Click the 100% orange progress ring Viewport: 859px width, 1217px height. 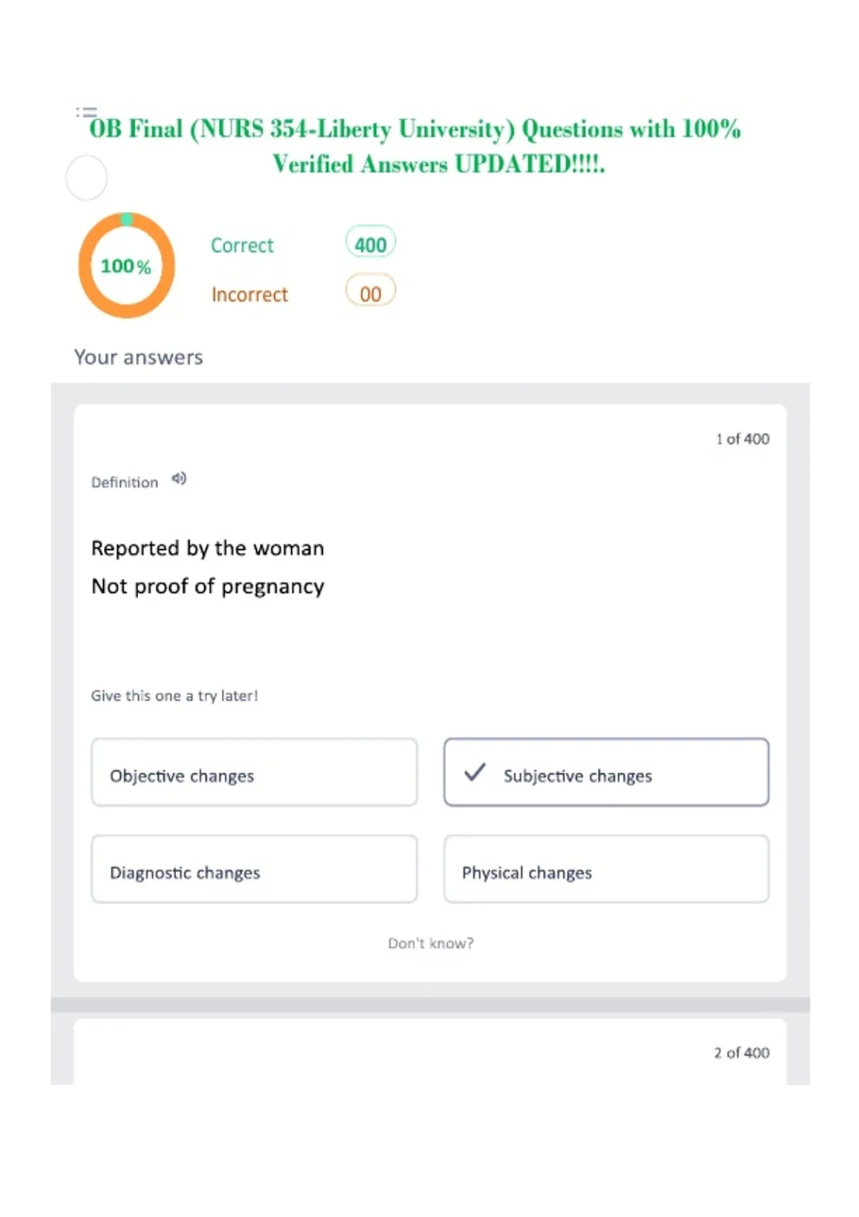127,266
